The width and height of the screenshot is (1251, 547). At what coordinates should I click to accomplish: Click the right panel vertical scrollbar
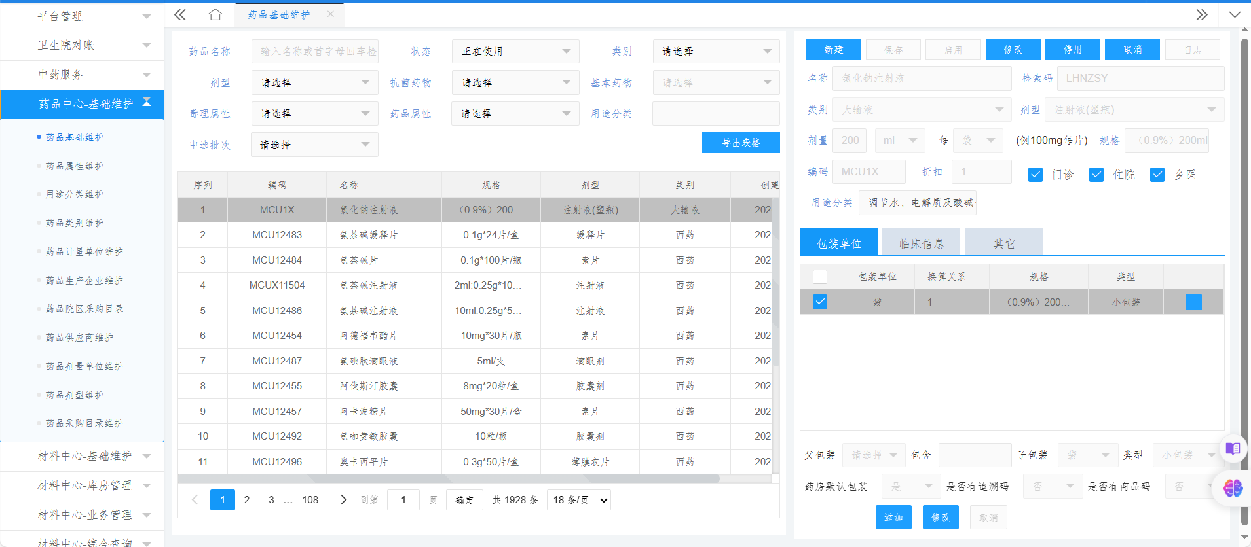click(1244, 282)
